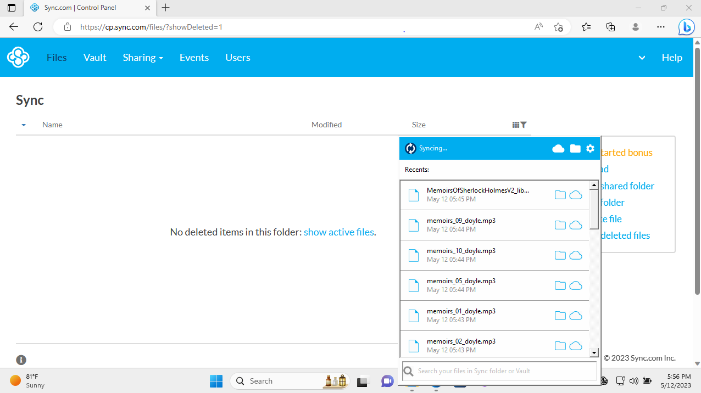
Task: Open the cloud icon in the Syncing popup header
Action: tap(558, 148)
